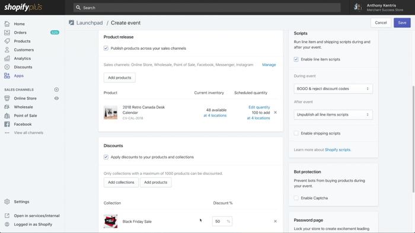
Task: Click View all channels link
Action: pos(28,133)
